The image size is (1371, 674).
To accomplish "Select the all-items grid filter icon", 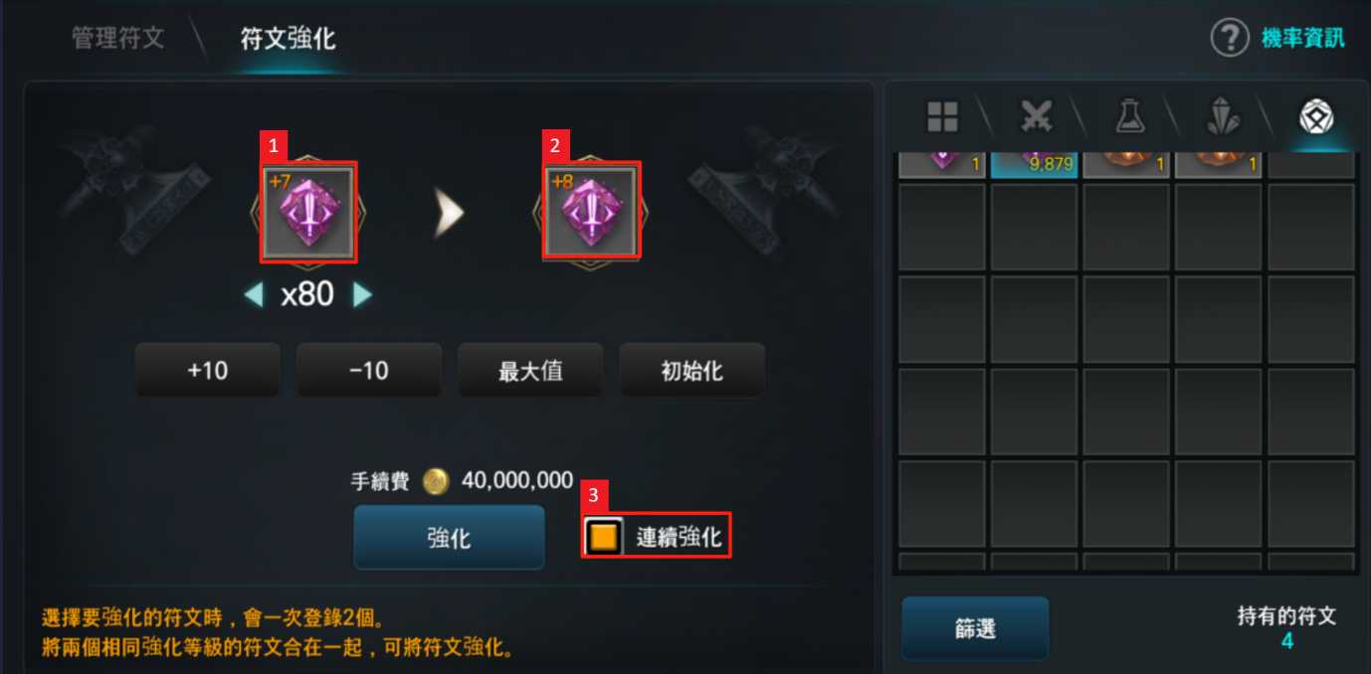I will pyautogui.click(x=942, y=116).
